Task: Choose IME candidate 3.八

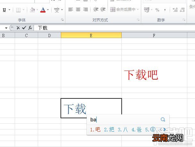Action: coord(123,129)
